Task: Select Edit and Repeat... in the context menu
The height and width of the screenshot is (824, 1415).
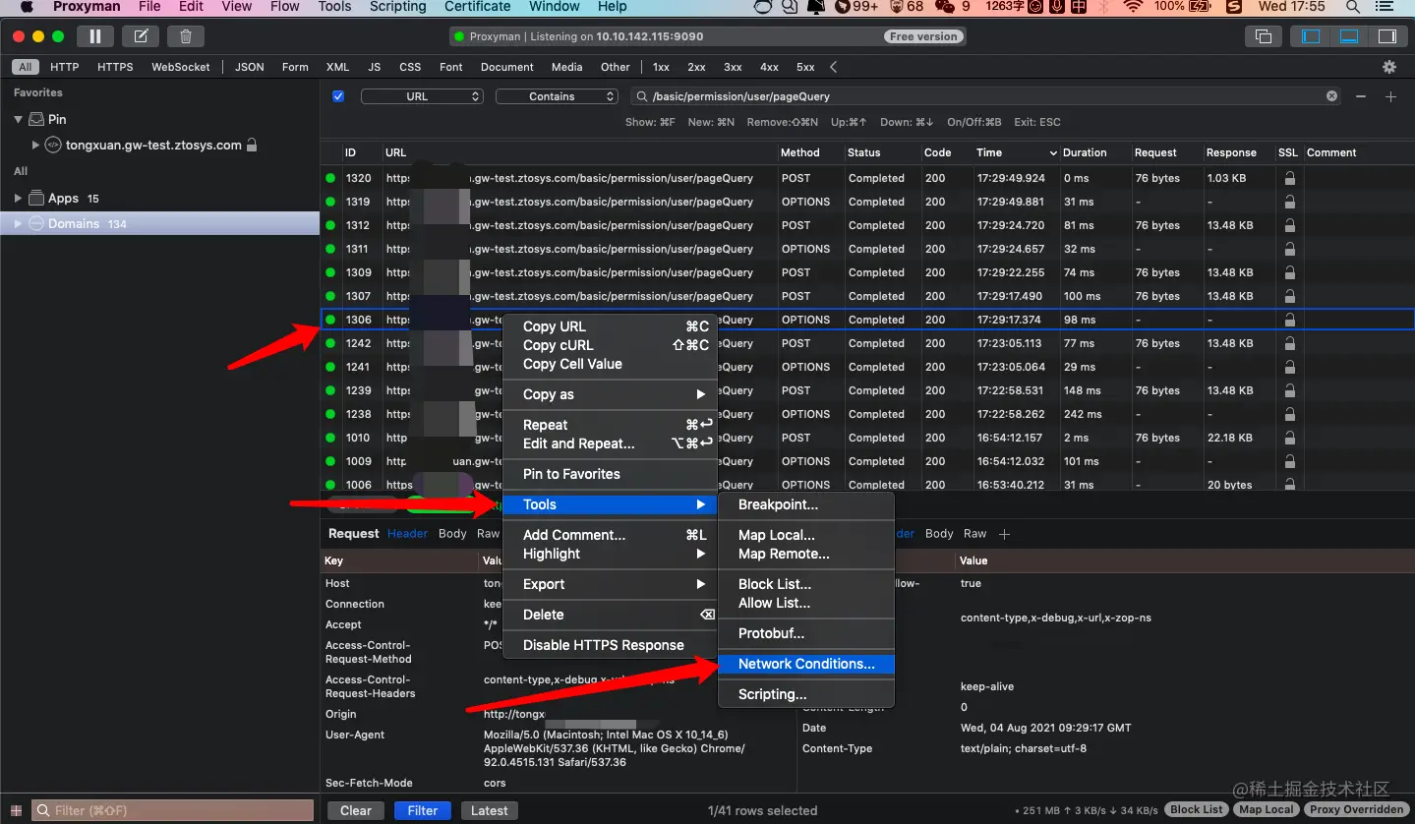Action: tap(610, 443)
